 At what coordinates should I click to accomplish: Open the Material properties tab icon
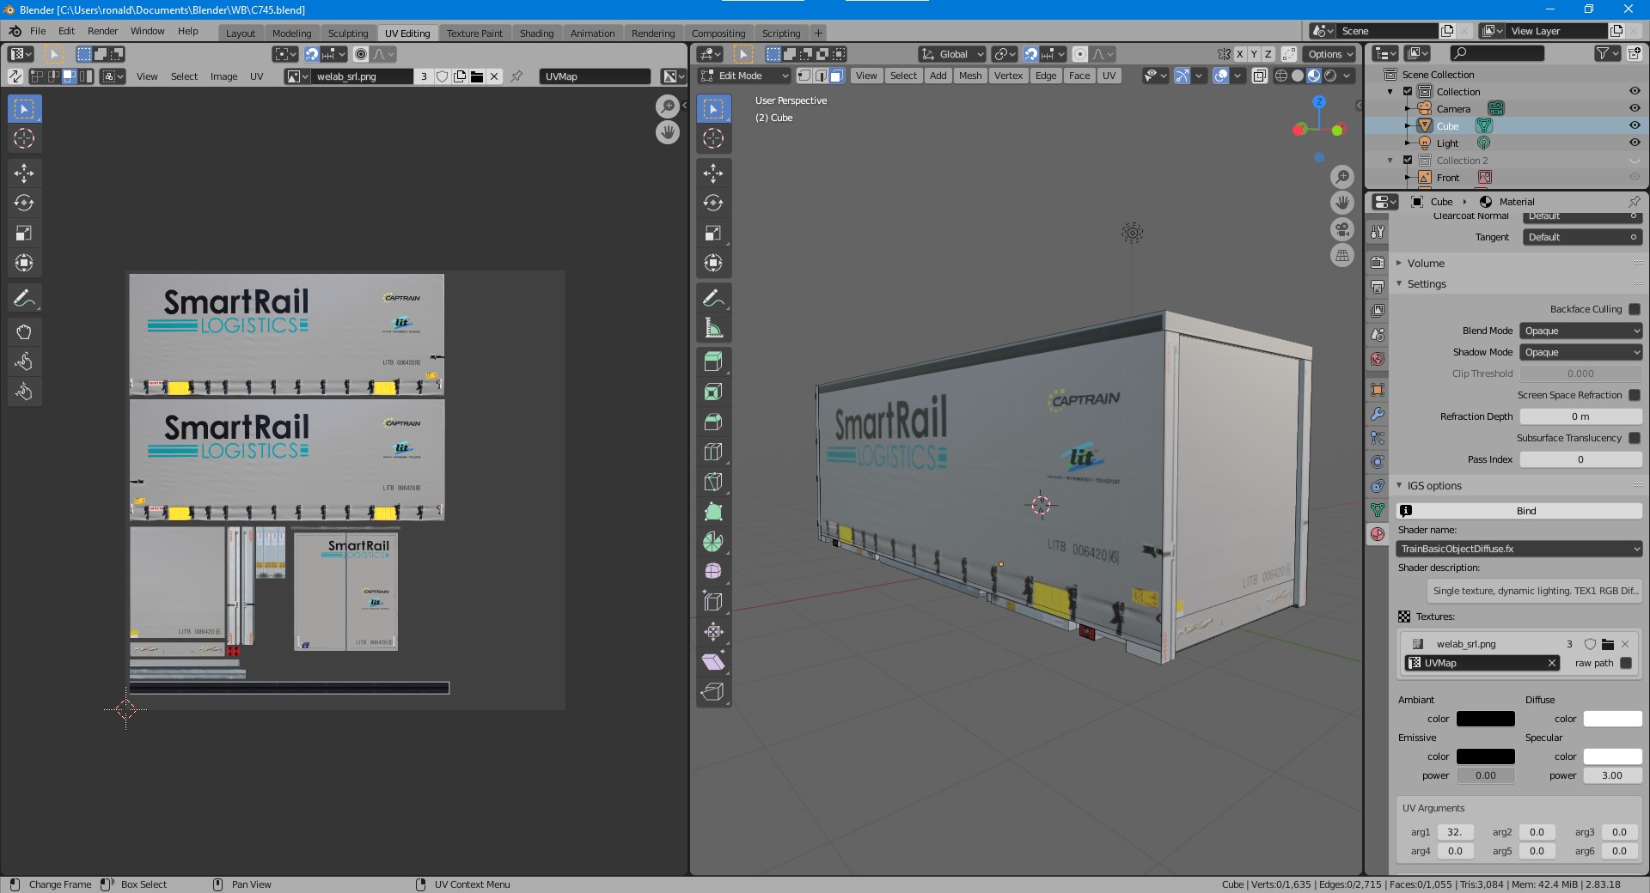tap(1378, 534)
